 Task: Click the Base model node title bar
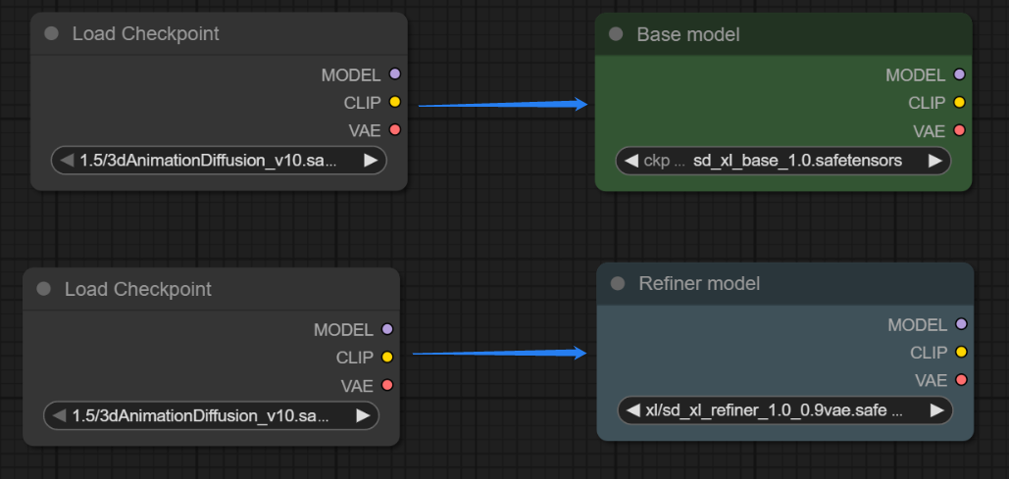tap(784, 34)
